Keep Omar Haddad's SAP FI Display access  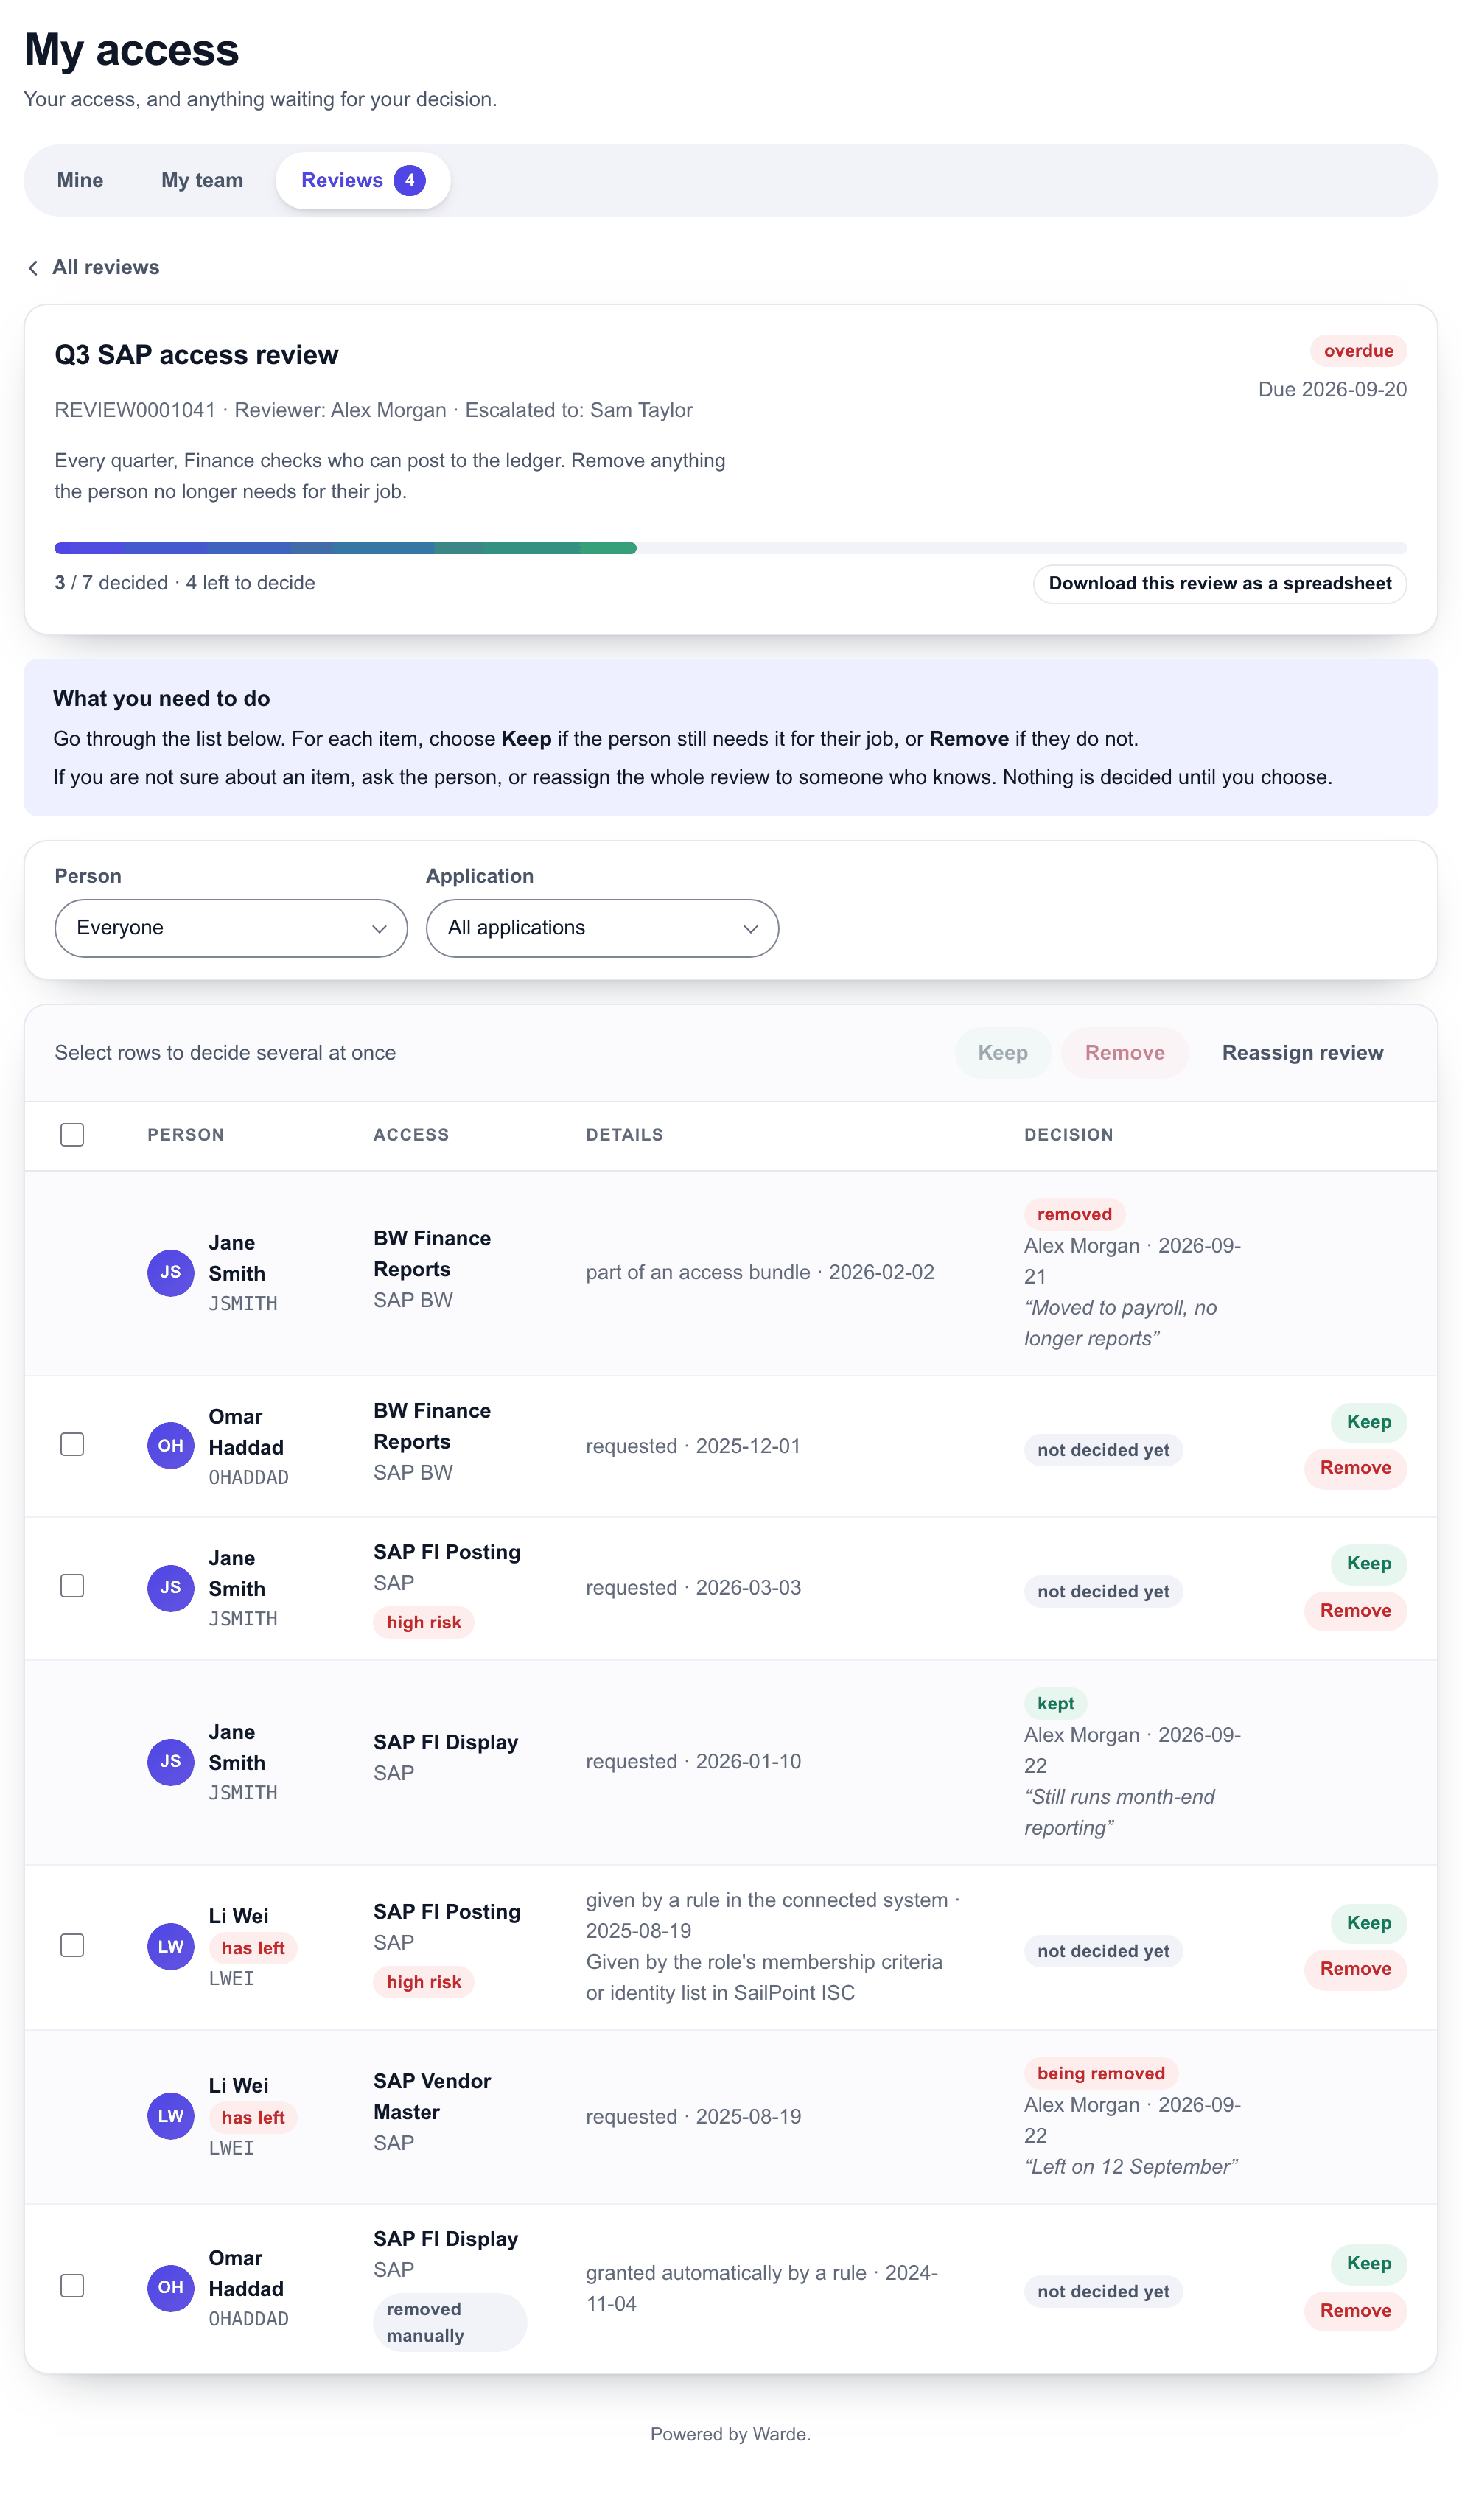point(1369,2264)
